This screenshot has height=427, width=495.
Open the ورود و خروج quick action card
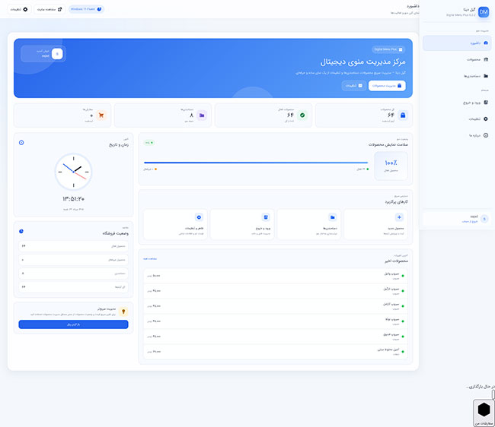coord(242,224)
